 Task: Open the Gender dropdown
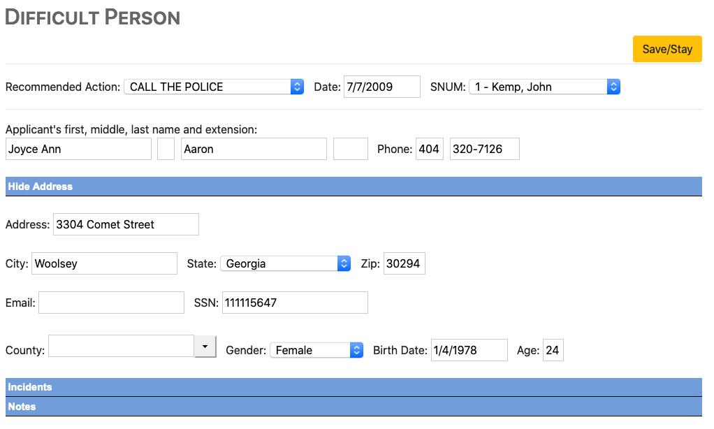[x=316, y=350]
